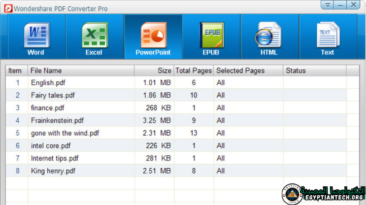The image size is (366, 205).
Task: Click intel core.pdf file entry
Action: (x=50, y=146)
